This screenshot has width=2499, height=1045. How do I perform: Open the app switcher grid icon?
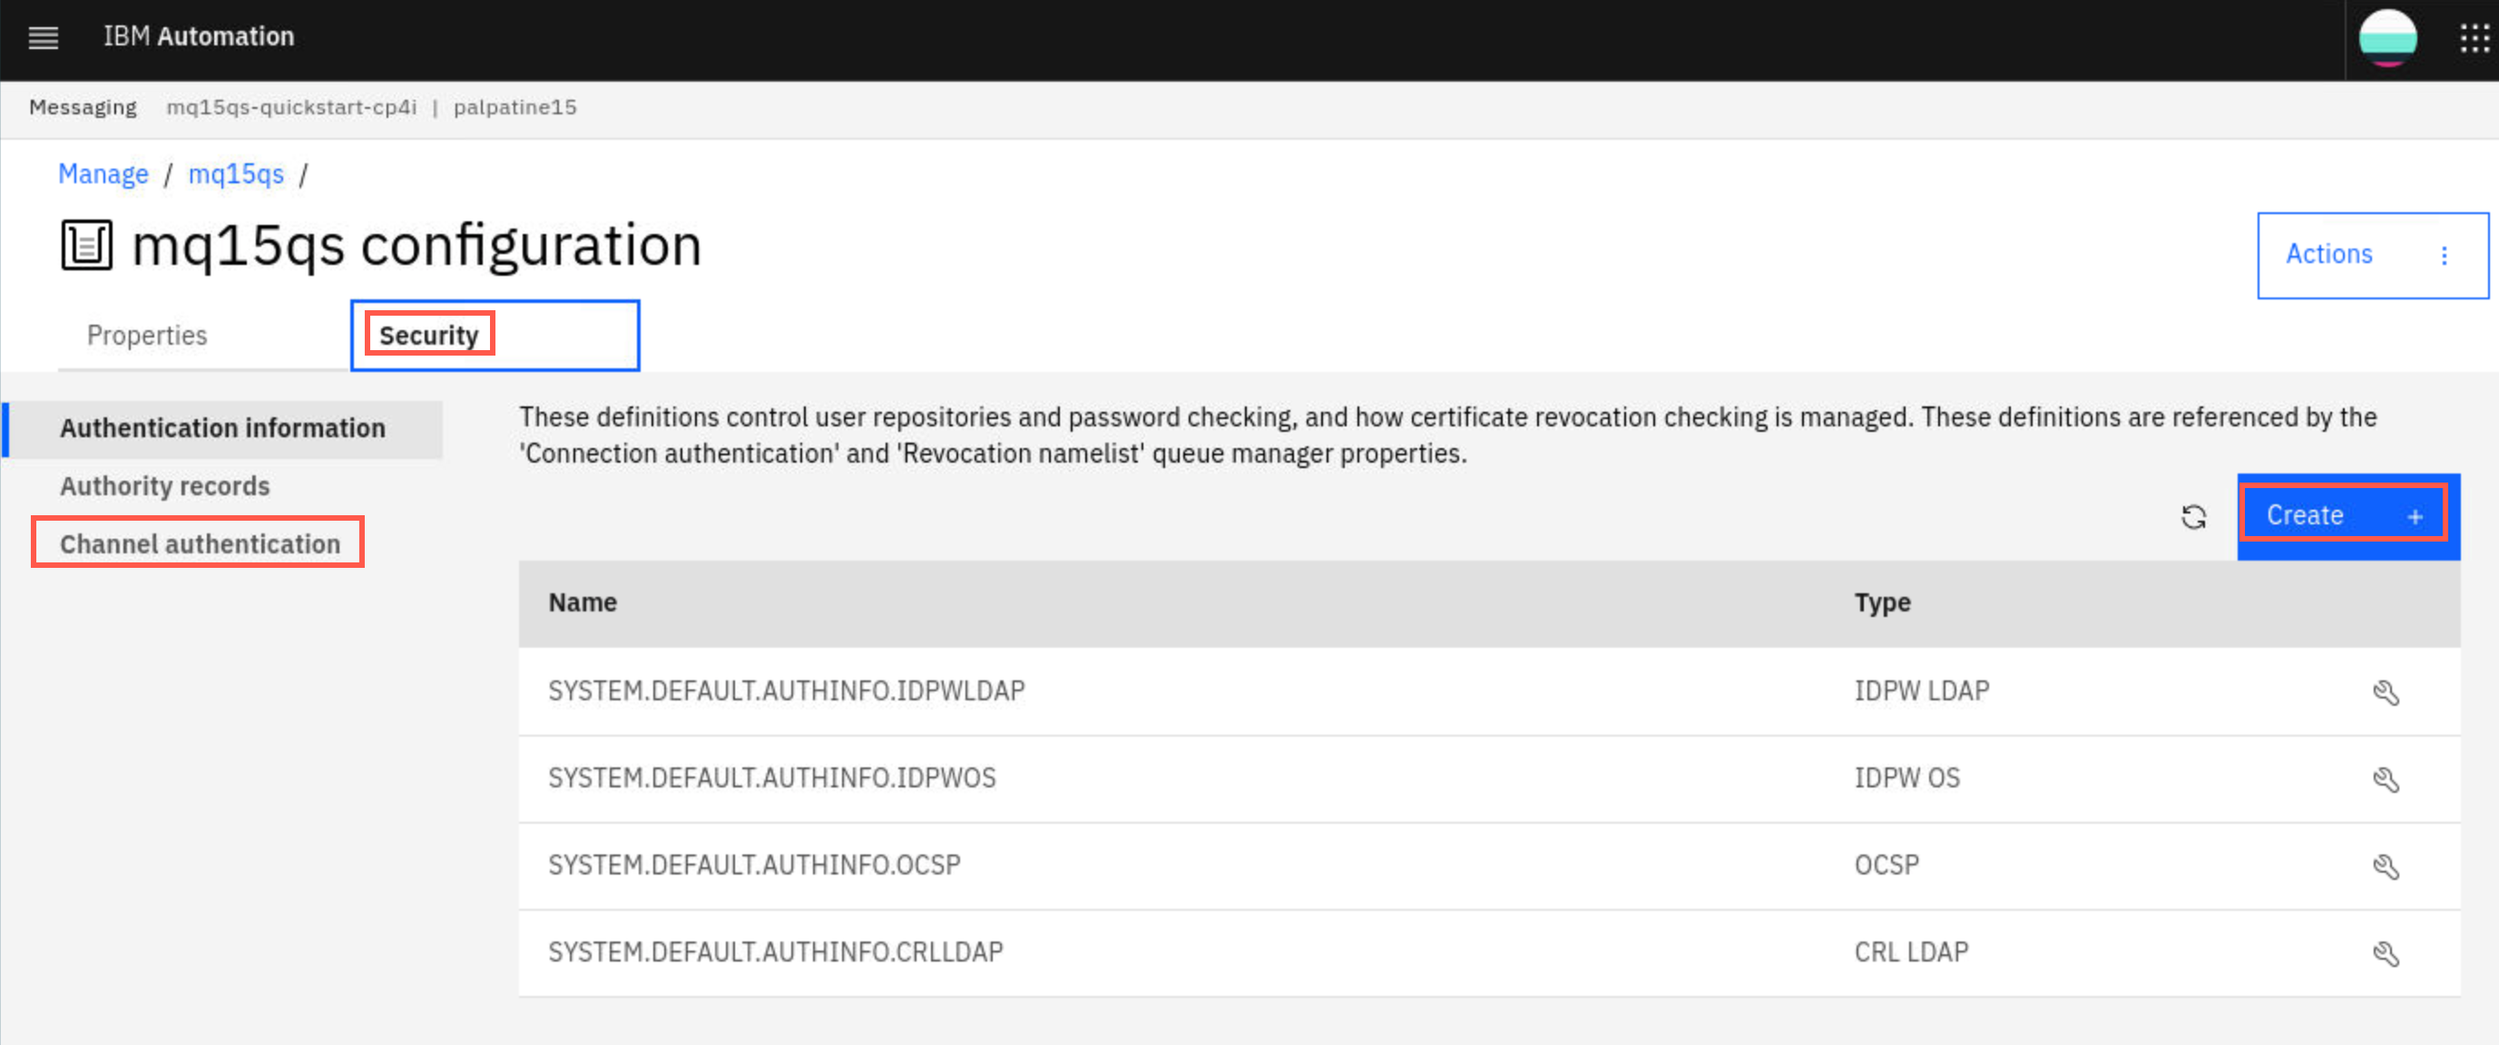(2474, 38)
